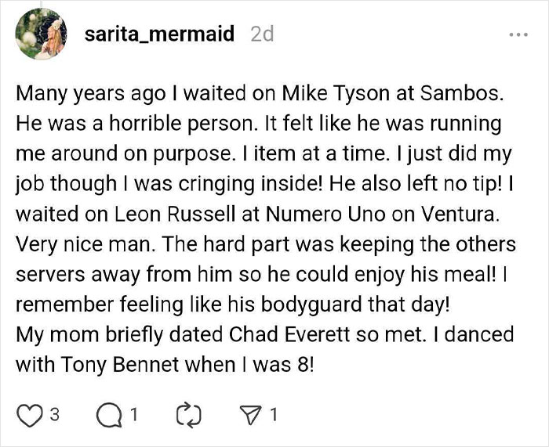Visit the sarita_mermaid username link
Viewport: 549px width, 447px height.
tap(159, 35)
